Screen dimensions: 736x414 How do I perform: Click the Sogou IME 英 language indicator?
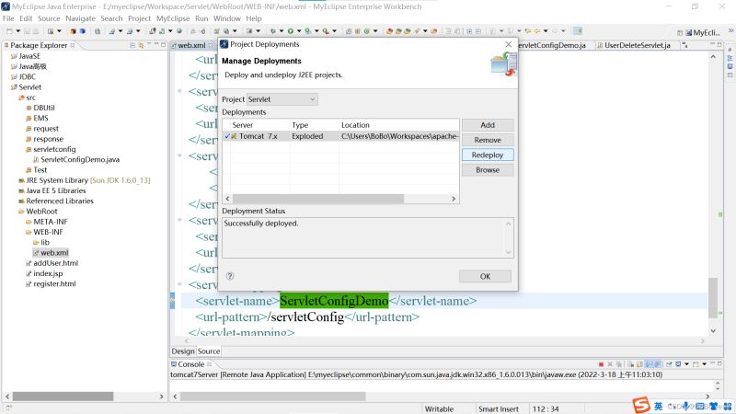[658, 406]
